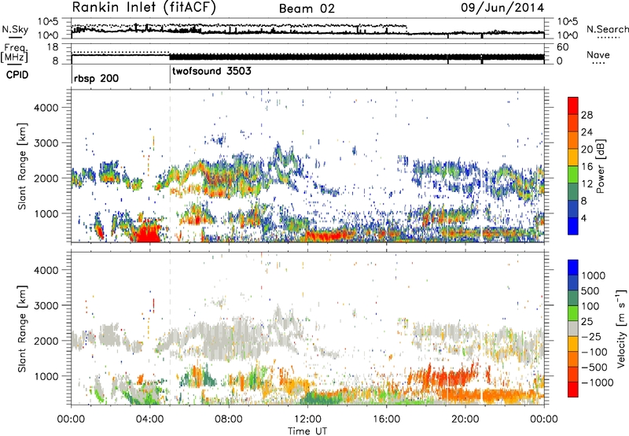Click the '20:00' time tick label
This screenshot has width=629, height=436.
click(x=465, y=419)
